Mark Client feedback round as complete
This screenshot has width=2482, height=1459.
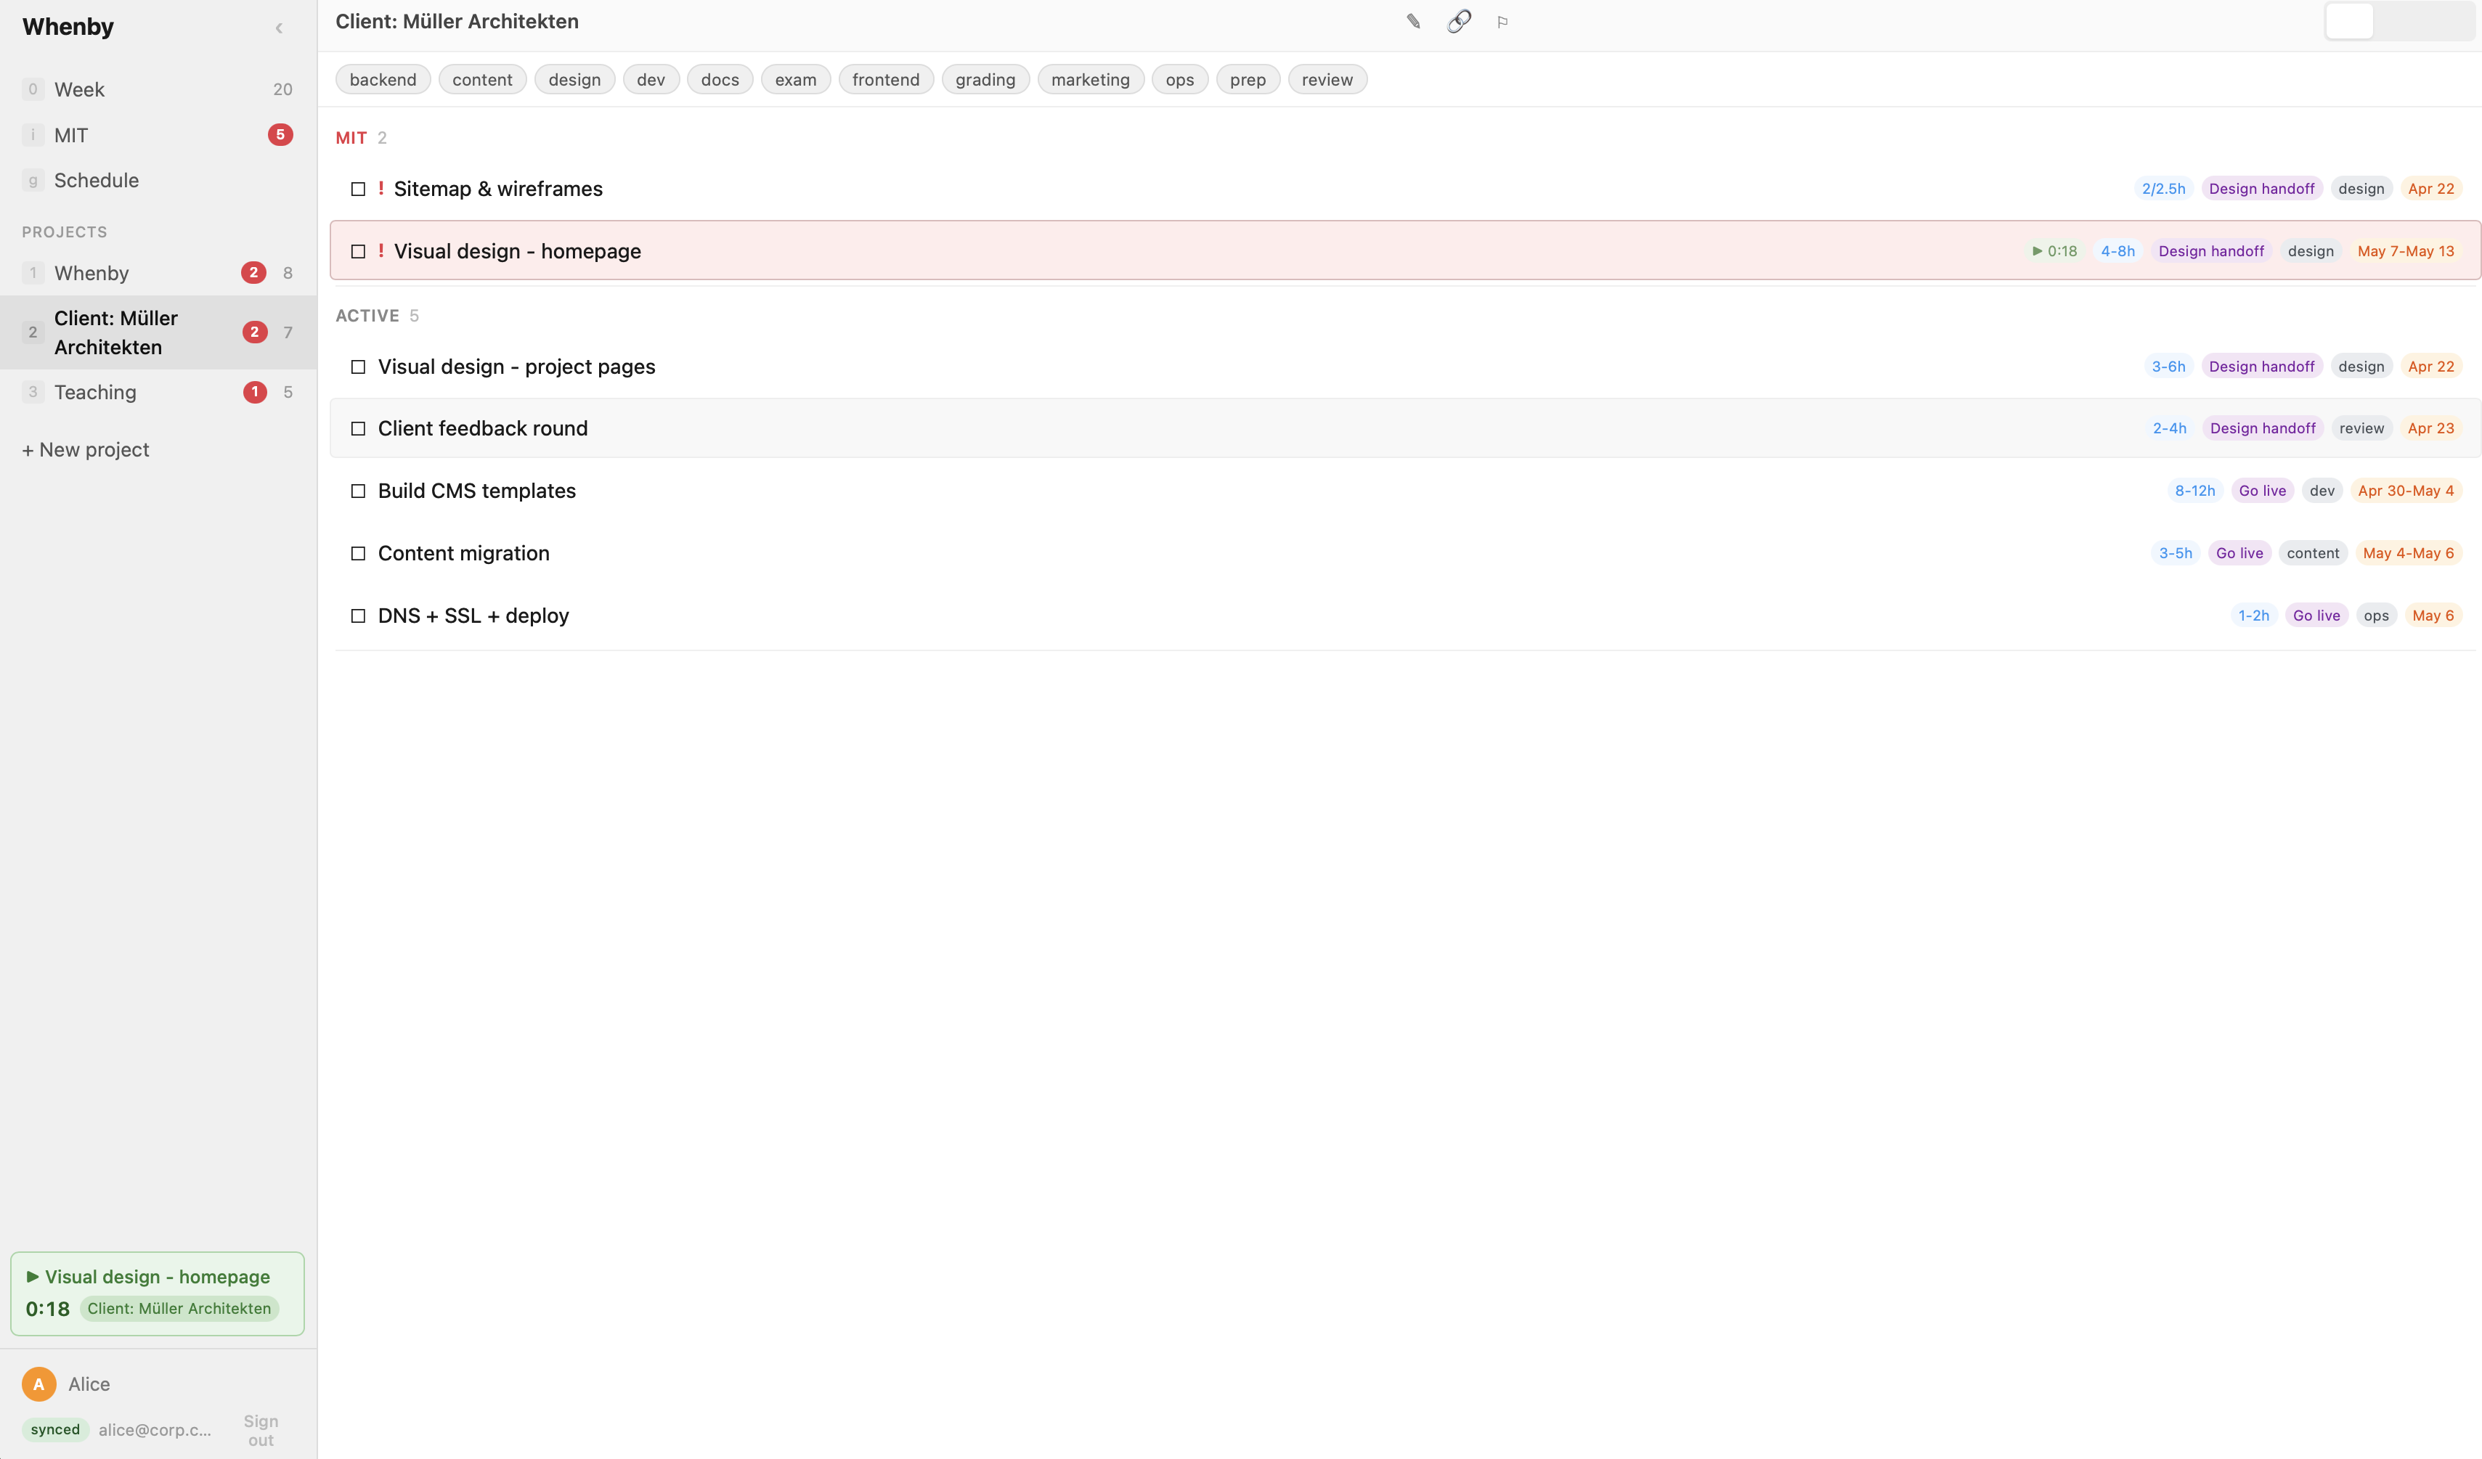pyautogui.click(x=359, y=428)
